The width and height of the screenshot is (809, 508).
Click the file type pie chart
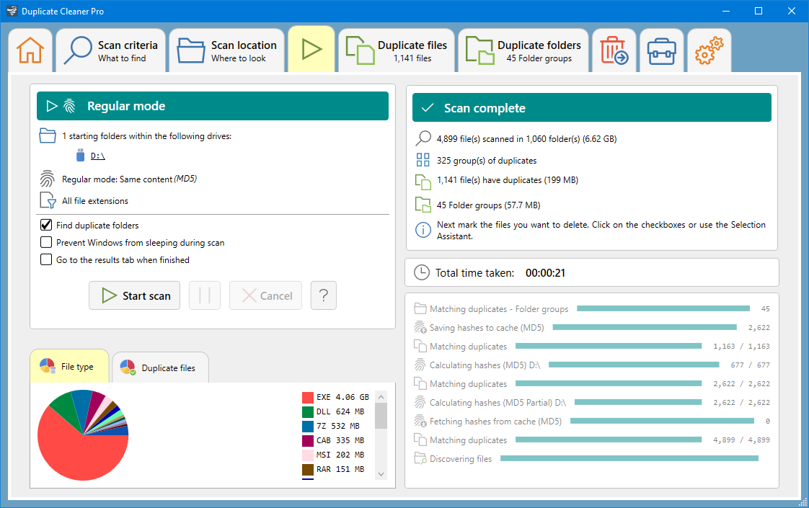click(x=83, y=435)
